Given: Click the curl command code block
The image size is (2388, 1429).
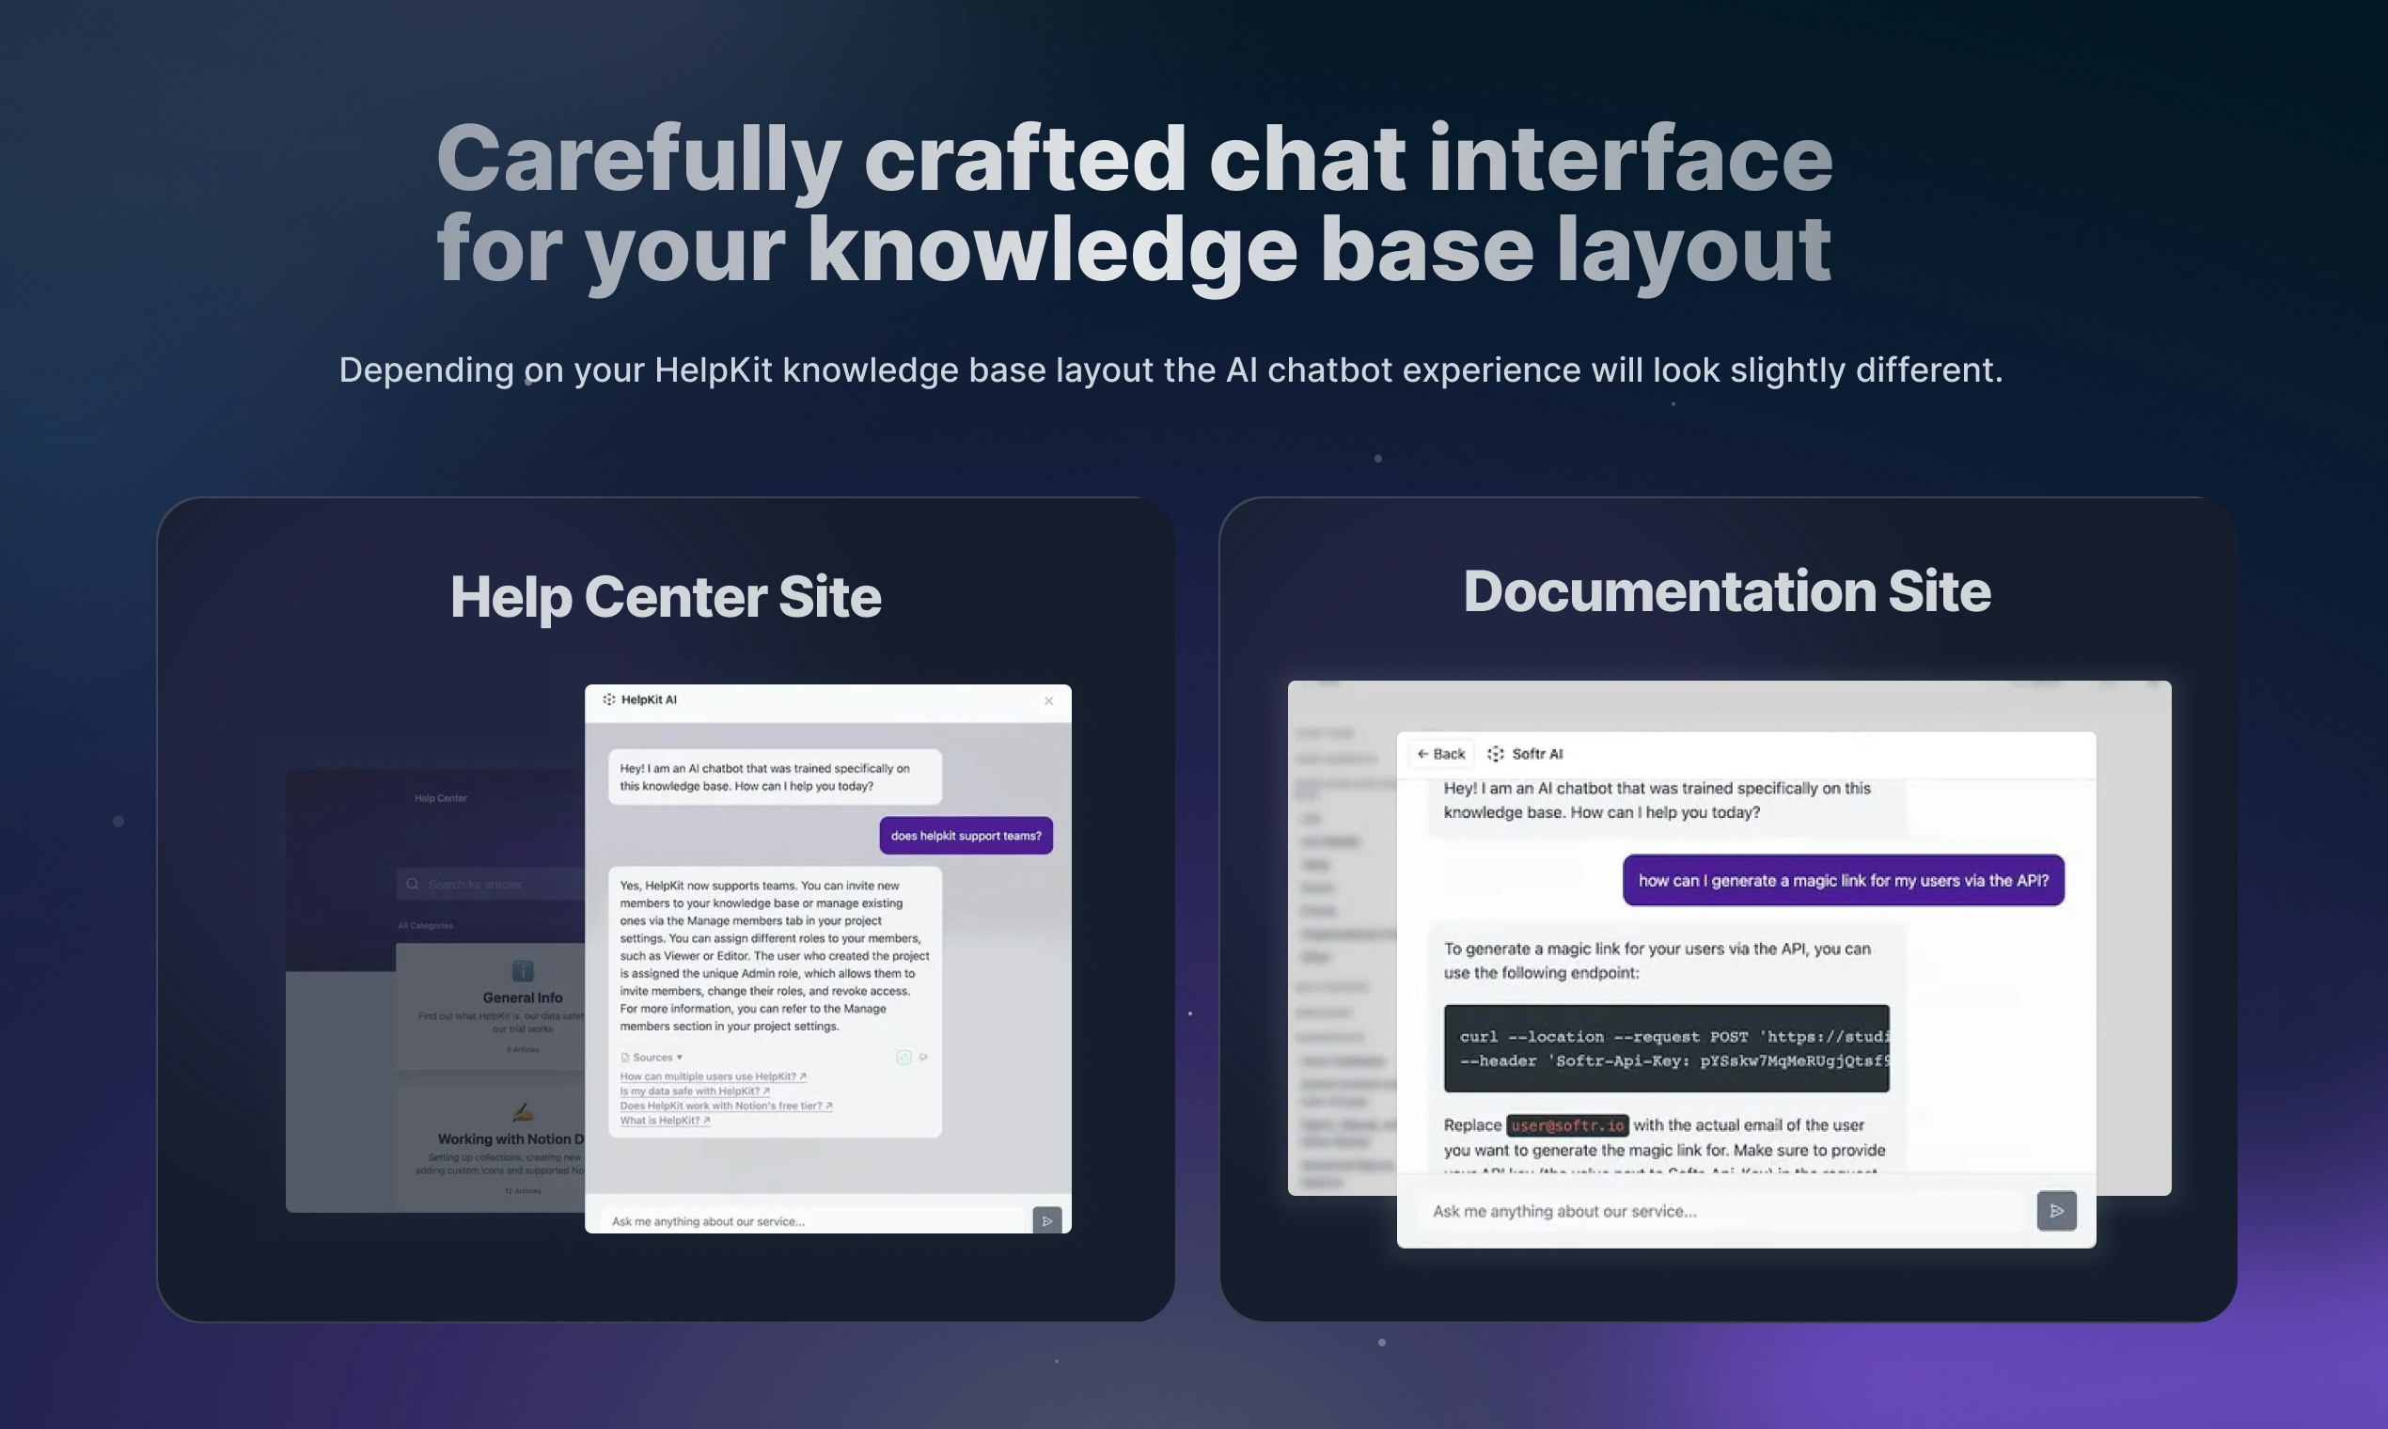Looking at the screenshot, I should [1666, 1048].
